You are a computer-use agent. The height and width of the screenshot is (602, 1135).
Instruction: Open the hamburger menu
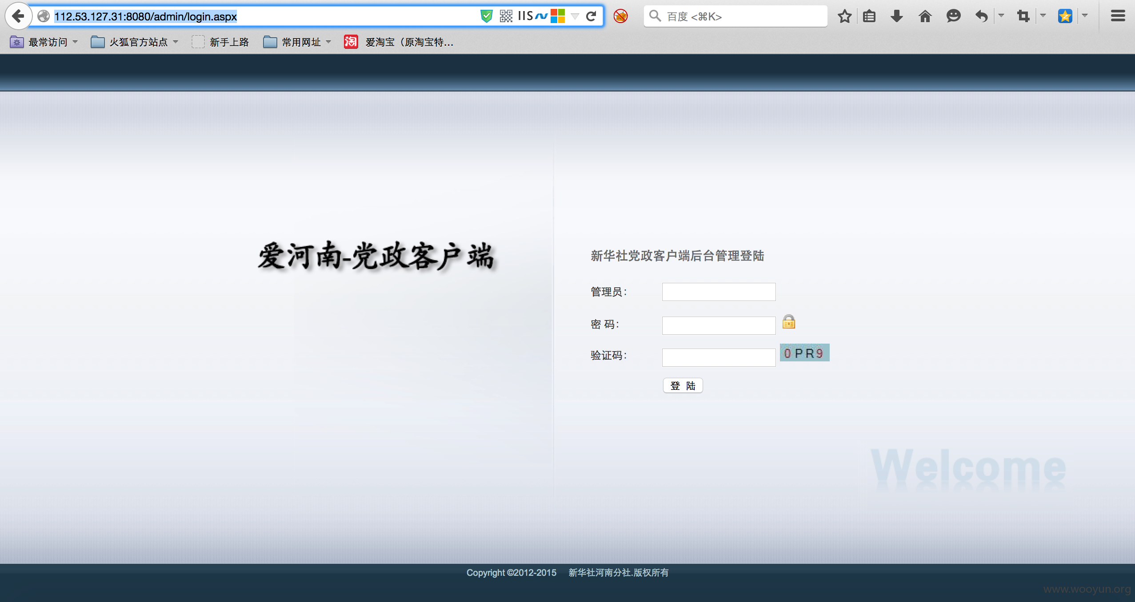click(1118, 16)
